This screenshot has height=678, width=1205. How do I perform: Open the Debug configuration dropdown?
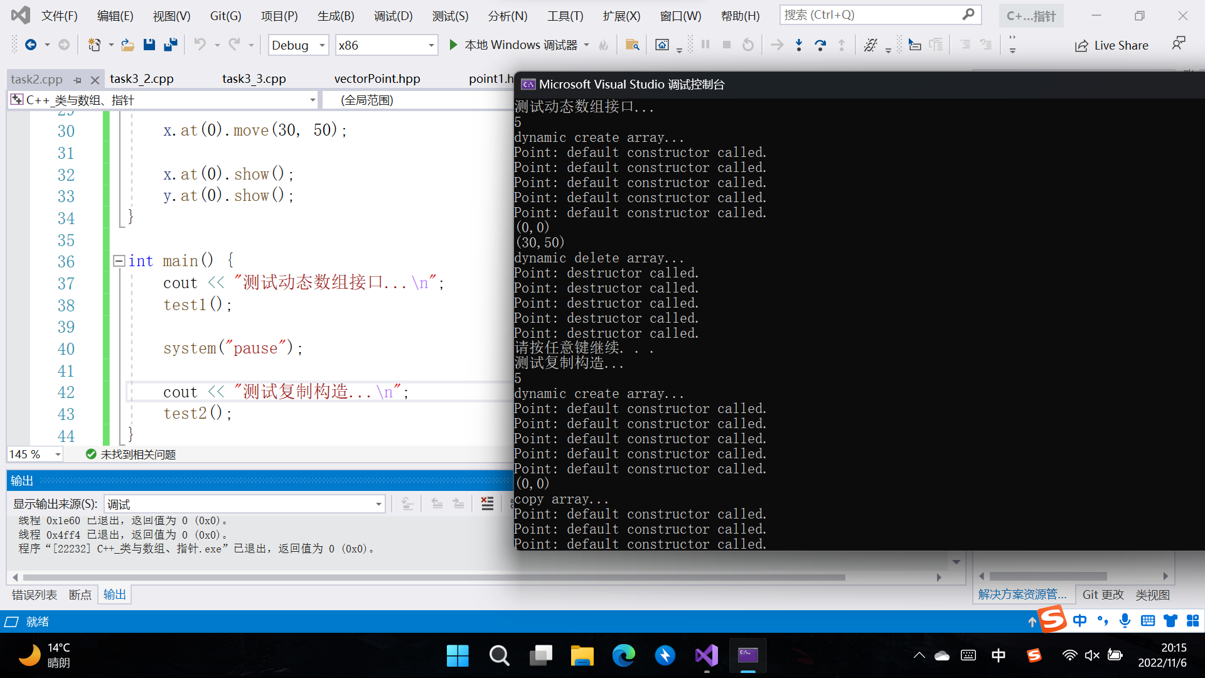pyautogui.click(x=322, y=45)
